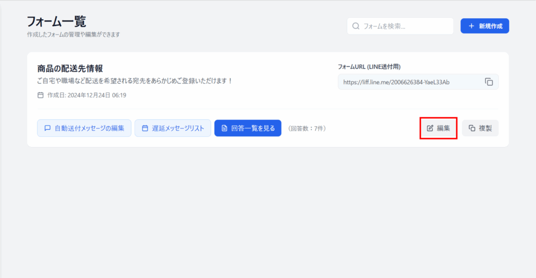
Task: Click the フォーム一覧 page heading
Action: [57, 21]
